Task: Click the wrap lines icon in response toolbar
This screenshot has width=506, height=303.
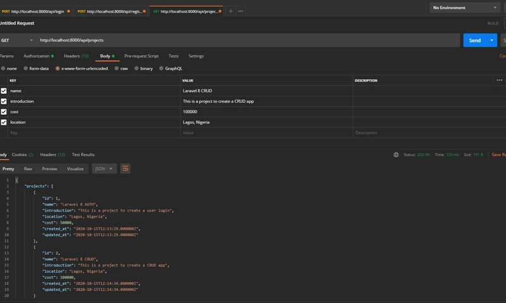Action: coord(125,168)
